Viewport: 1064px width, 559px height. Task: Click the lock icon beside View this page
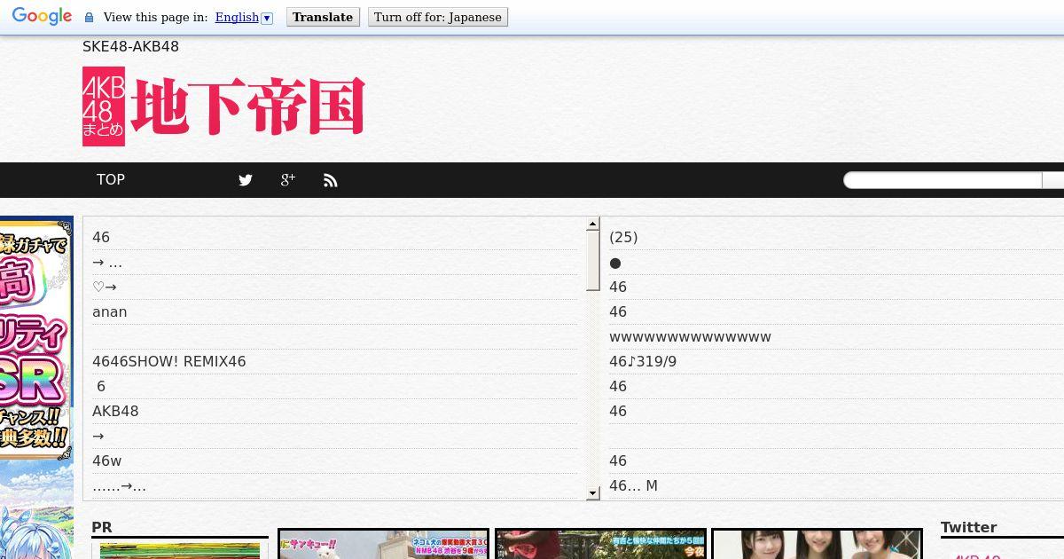click(x=89, y=18)
